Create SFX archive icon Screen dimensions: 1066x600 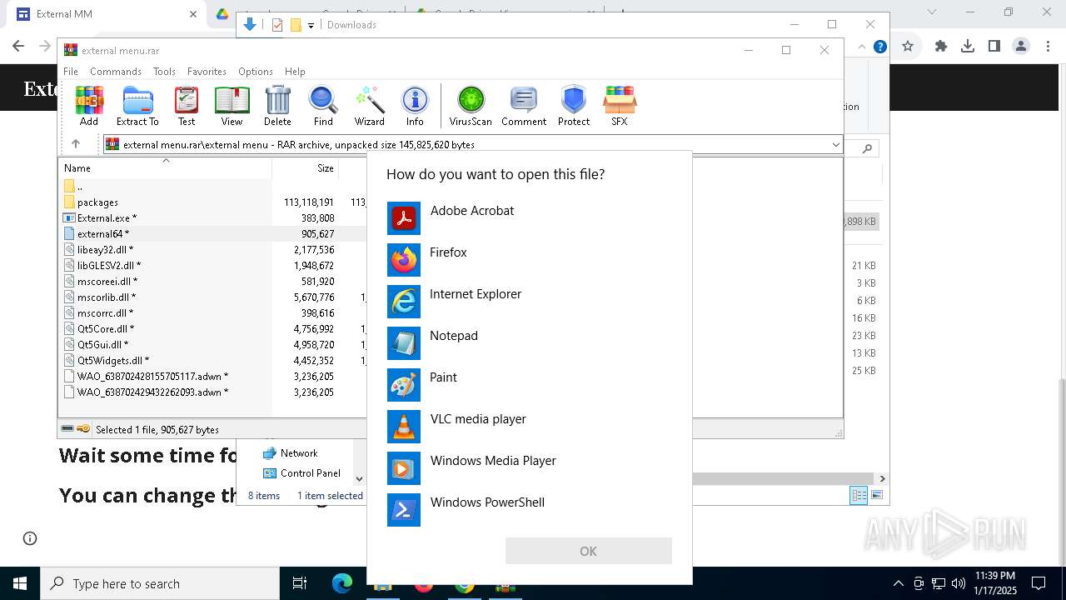click(x=620, y=106)
